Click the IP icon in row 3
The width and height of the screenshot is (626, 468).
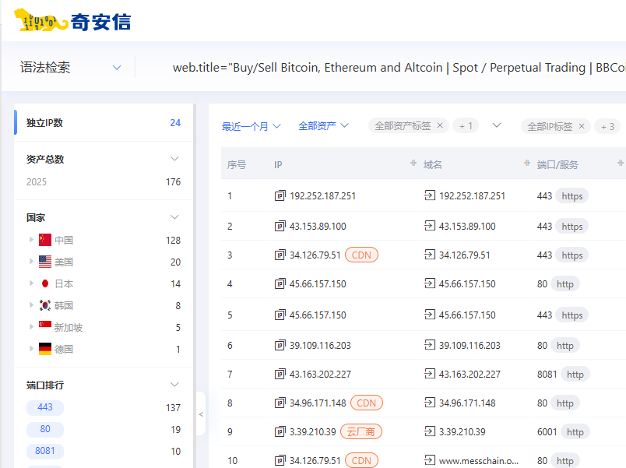pyautogui.click(x=280, y=255)
